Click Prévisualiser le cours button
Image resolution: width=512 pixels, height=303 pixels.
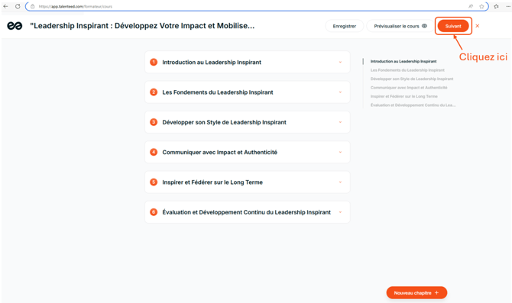point(400,26)
